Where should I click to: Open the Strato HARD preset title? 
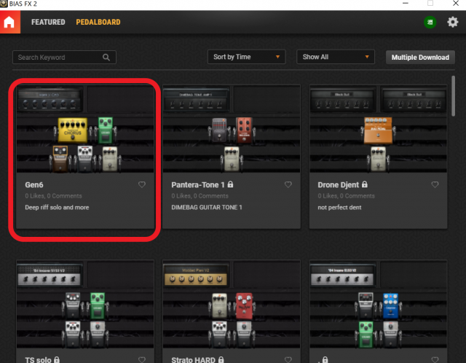(193, 359)
